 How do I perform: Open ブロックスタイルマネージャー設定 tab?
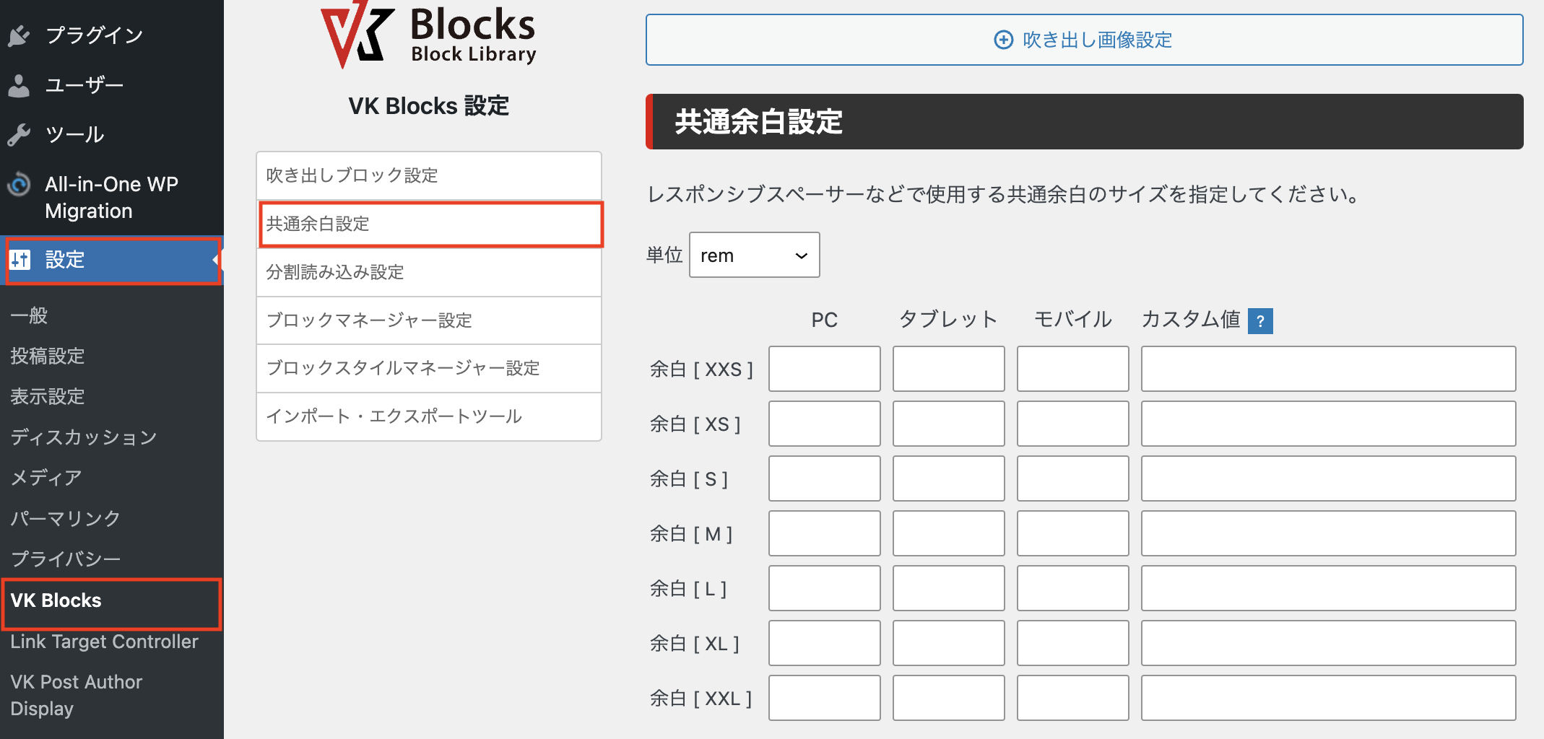pos(429,368)
